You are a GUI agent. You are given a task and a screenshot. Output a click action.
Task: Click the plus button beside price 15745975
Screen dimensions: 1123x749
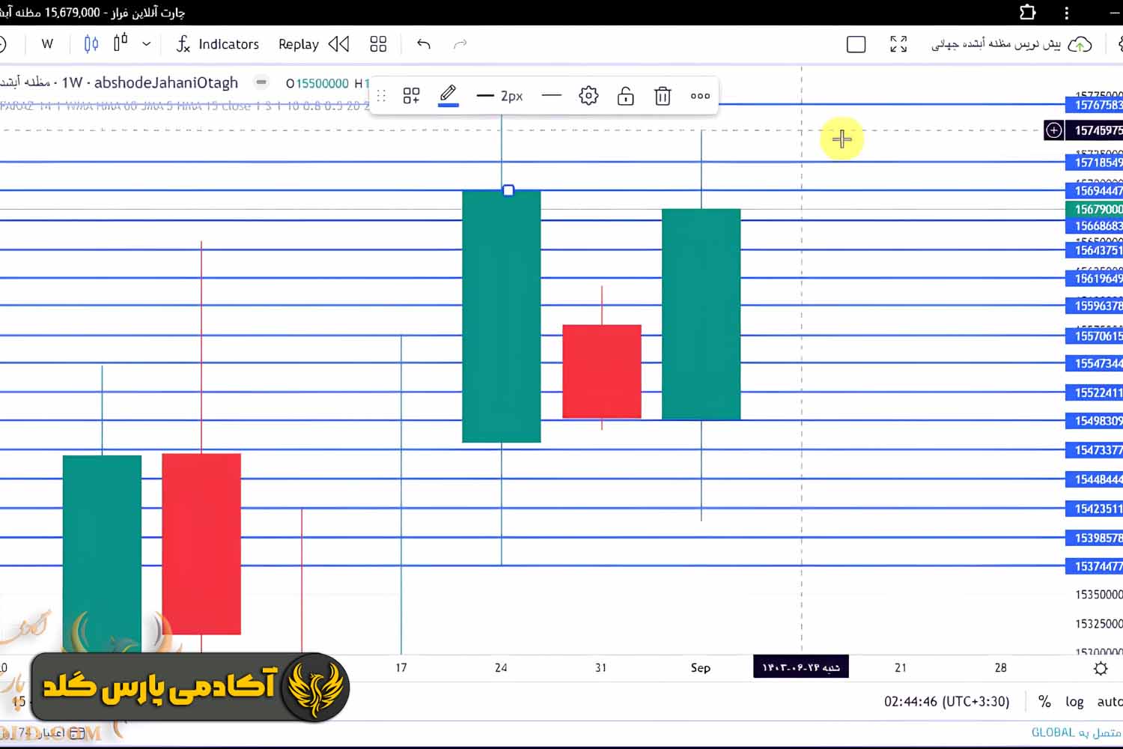(1053, 130)
